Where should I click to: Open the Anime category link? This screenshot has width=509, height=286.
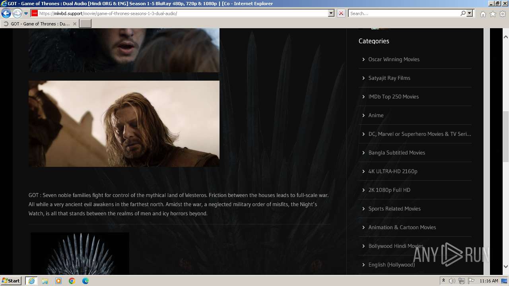point(376,115)
